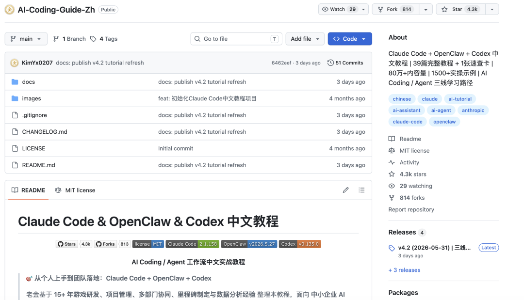
Task: Open the Fork options dropdown arrow
Action: (x=426, y=9)
